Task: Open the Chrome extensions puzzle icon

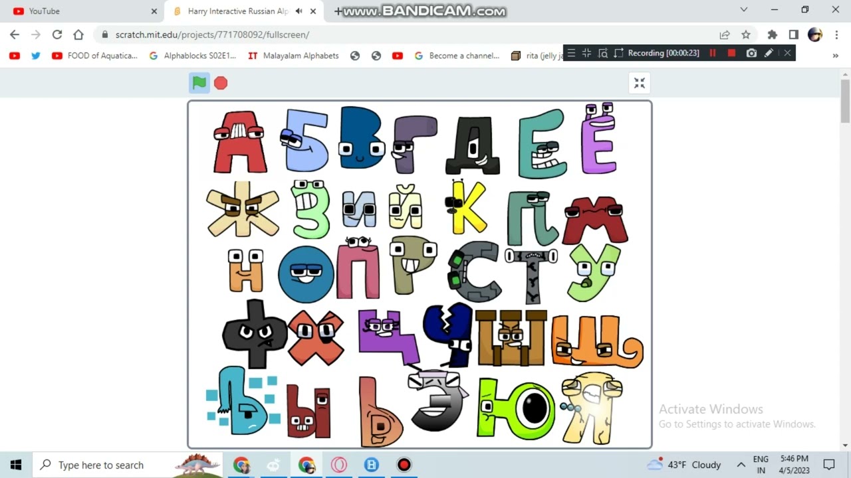Action: point(772,35)
